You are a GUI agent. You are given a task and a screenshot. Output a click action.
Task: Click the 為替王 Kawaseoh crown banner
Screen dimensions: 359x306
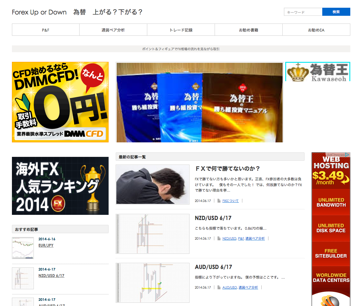[x=317, y=72]
